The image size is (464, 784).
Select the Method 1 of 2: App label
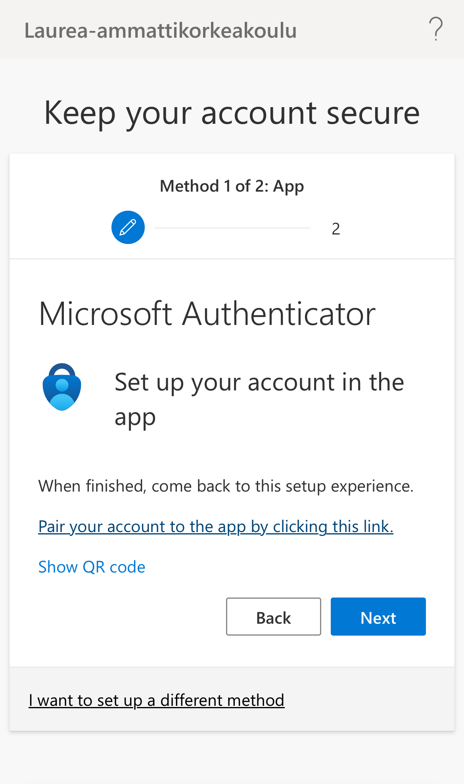(x=232, y=186)
